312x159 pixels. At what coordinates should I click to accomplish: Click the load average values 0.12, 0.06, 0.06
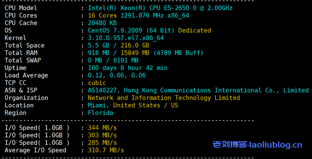pos(117,75)
